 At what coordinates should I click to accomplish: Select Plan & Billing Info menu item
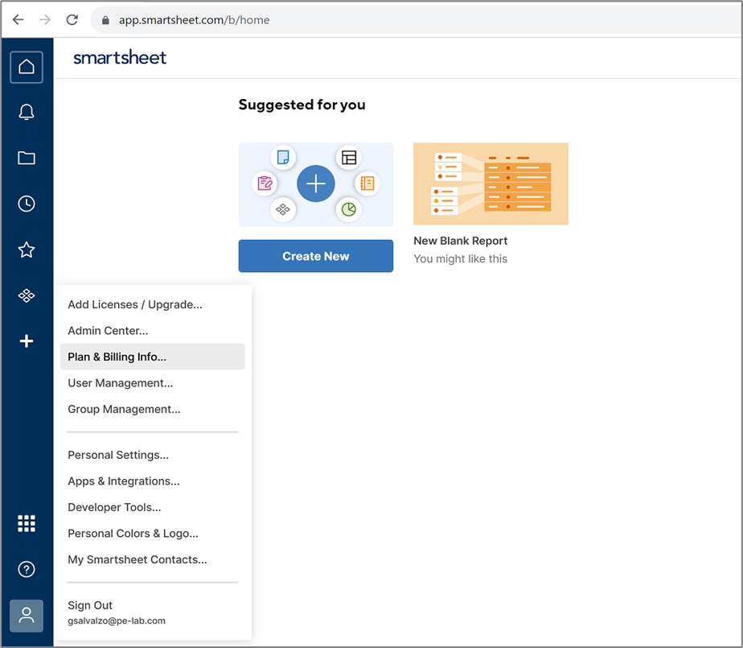tap(117, 357)
